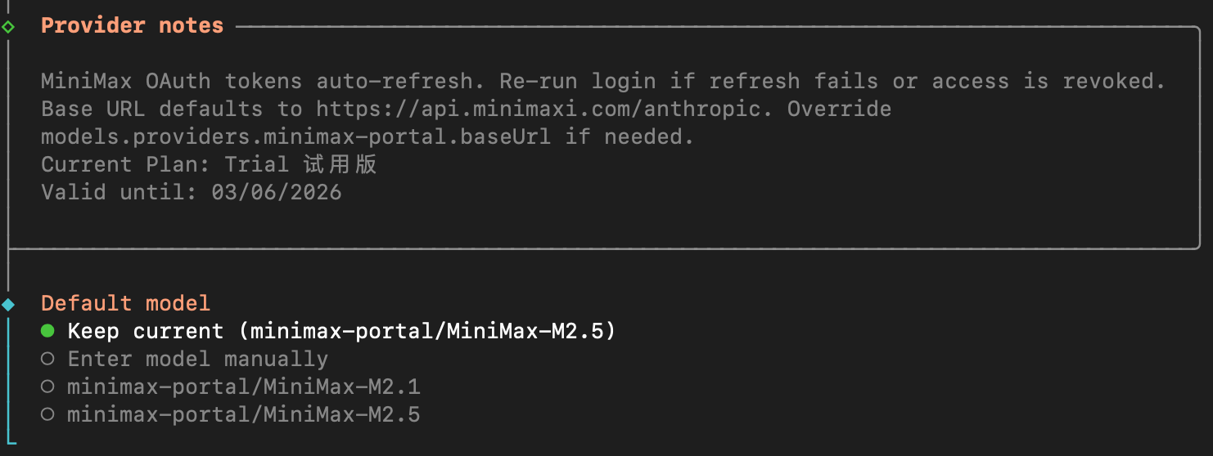Click cyan diamond marker beside Default model
This screenshot has height=456, width=1213.
click(8, 305)
